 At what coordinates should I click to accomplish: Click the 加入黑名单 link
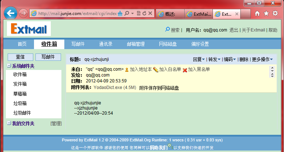point(199,69)
